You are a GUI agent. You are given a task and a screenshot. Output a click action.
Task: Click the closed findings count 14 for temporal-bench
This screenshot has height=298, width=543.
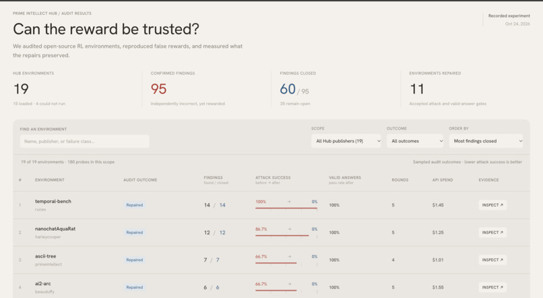222,205
